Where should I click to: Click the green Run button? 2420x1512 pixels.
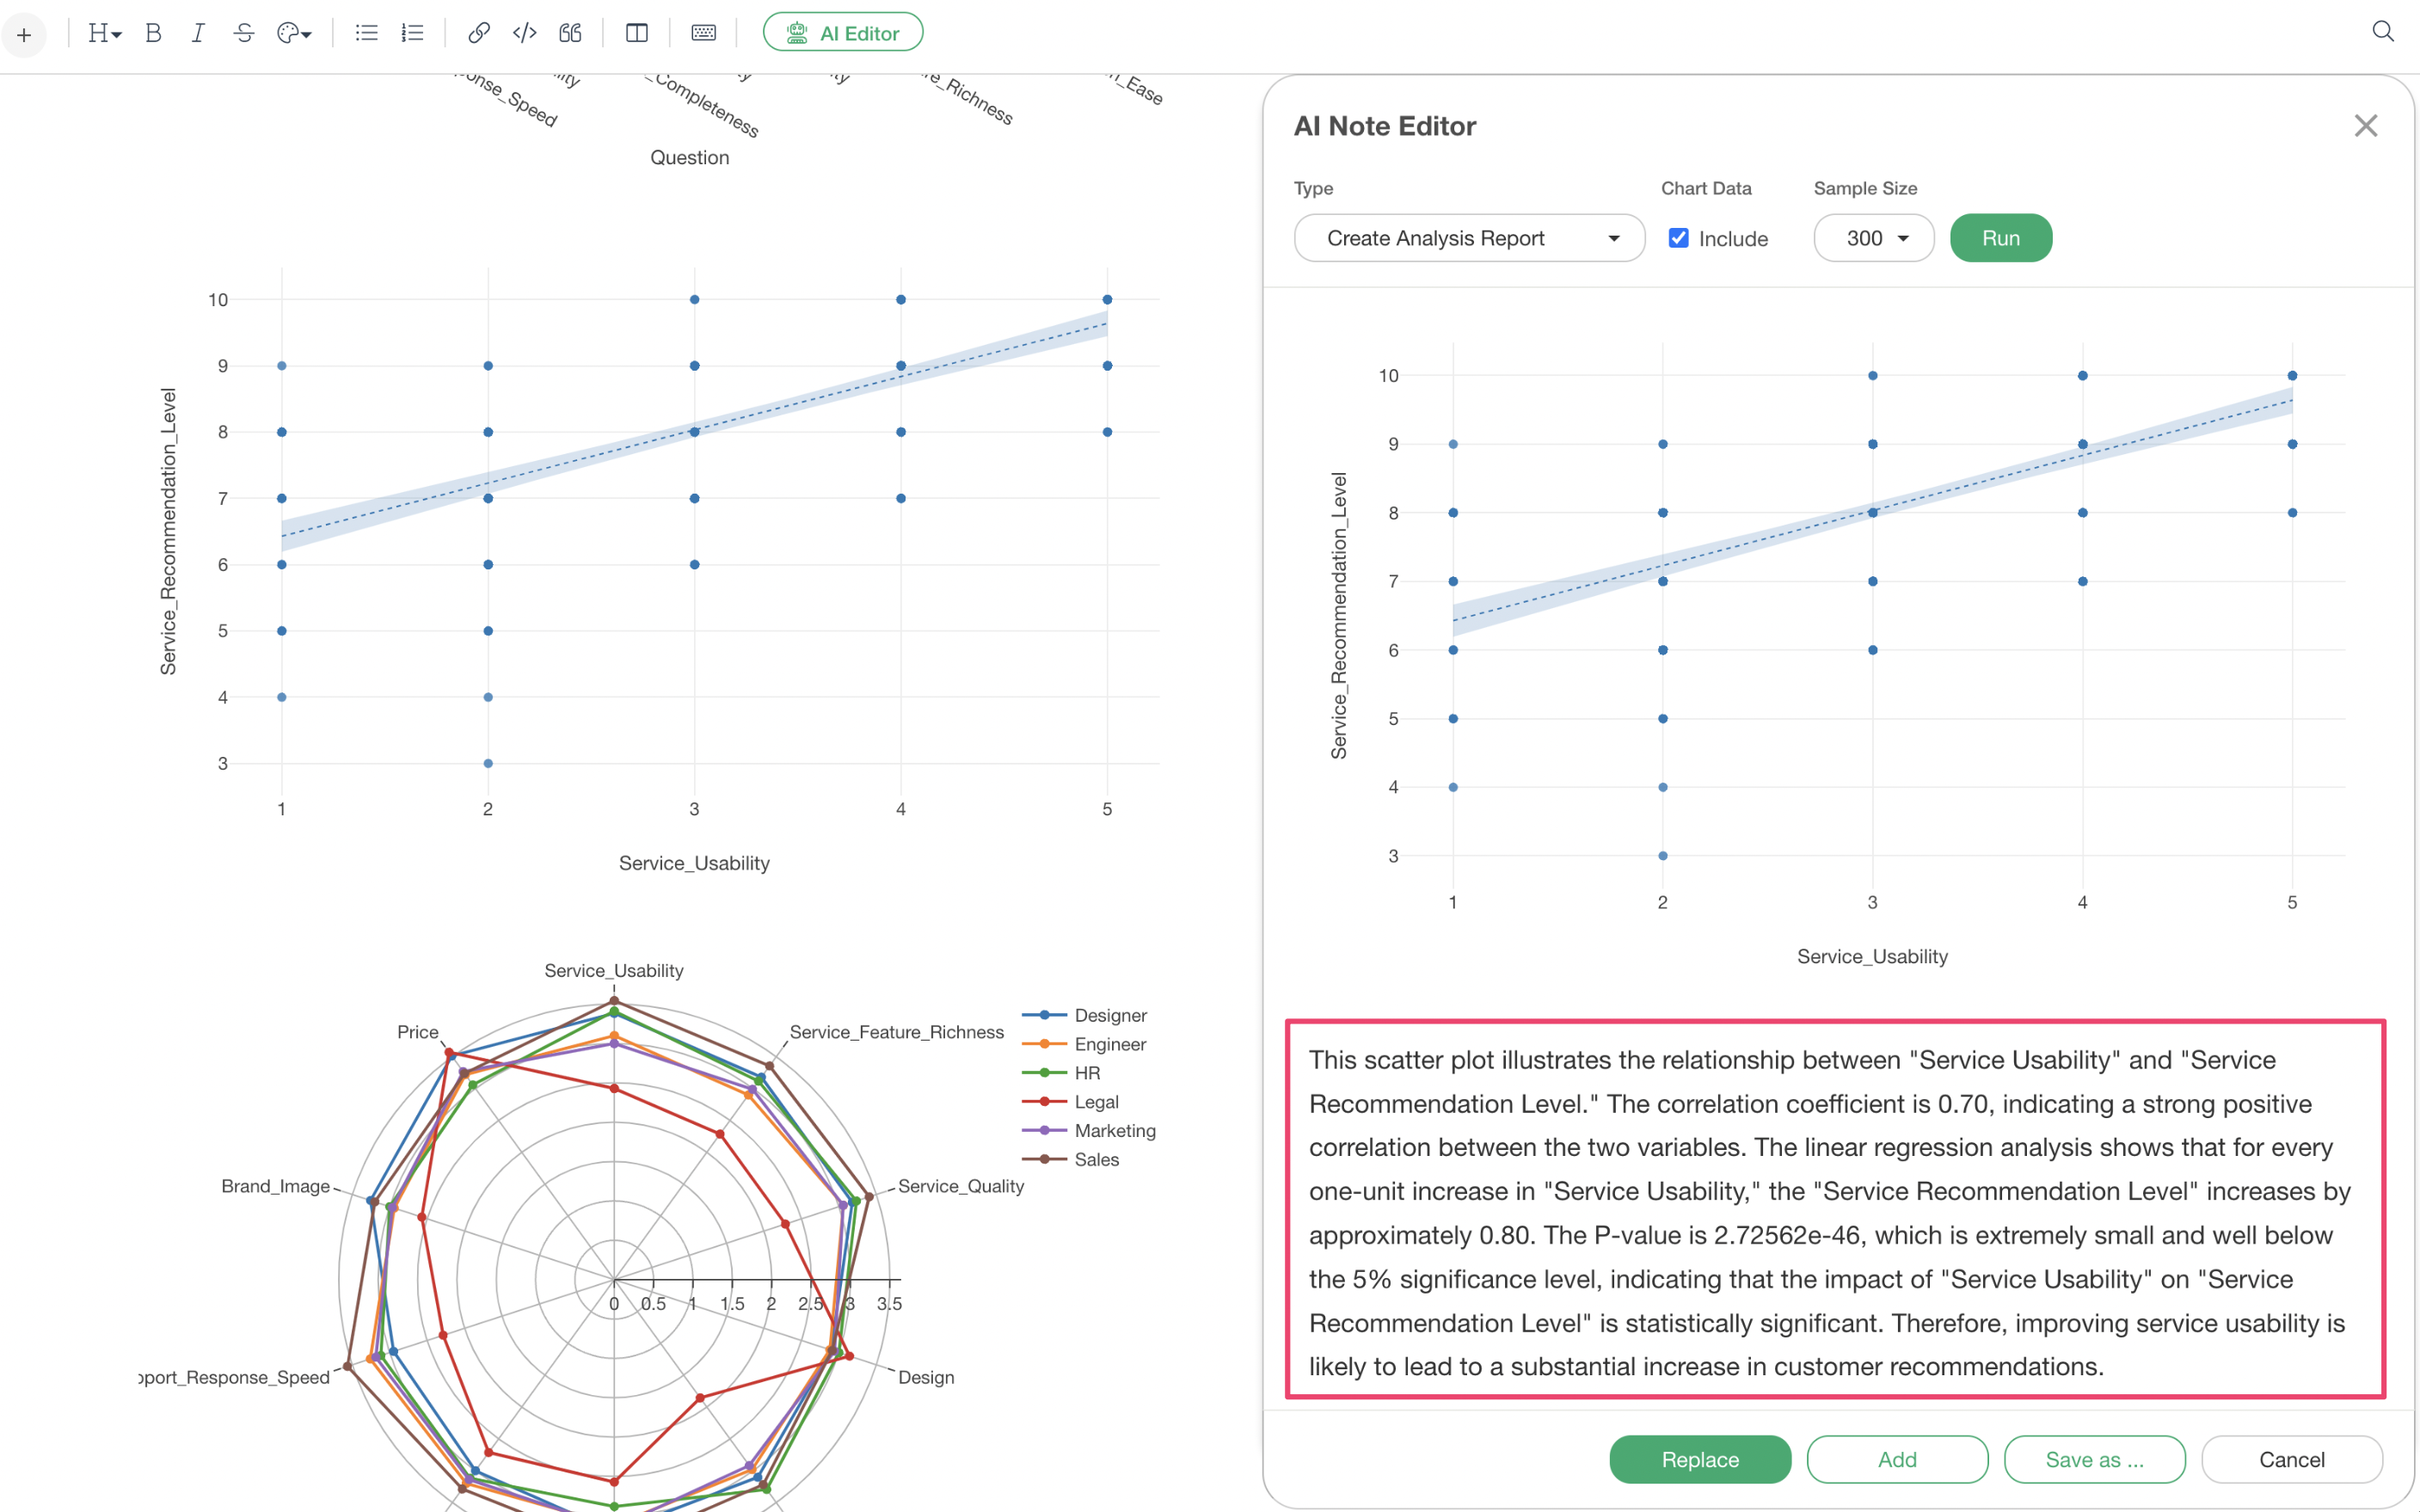click(x=2000, y=238)
